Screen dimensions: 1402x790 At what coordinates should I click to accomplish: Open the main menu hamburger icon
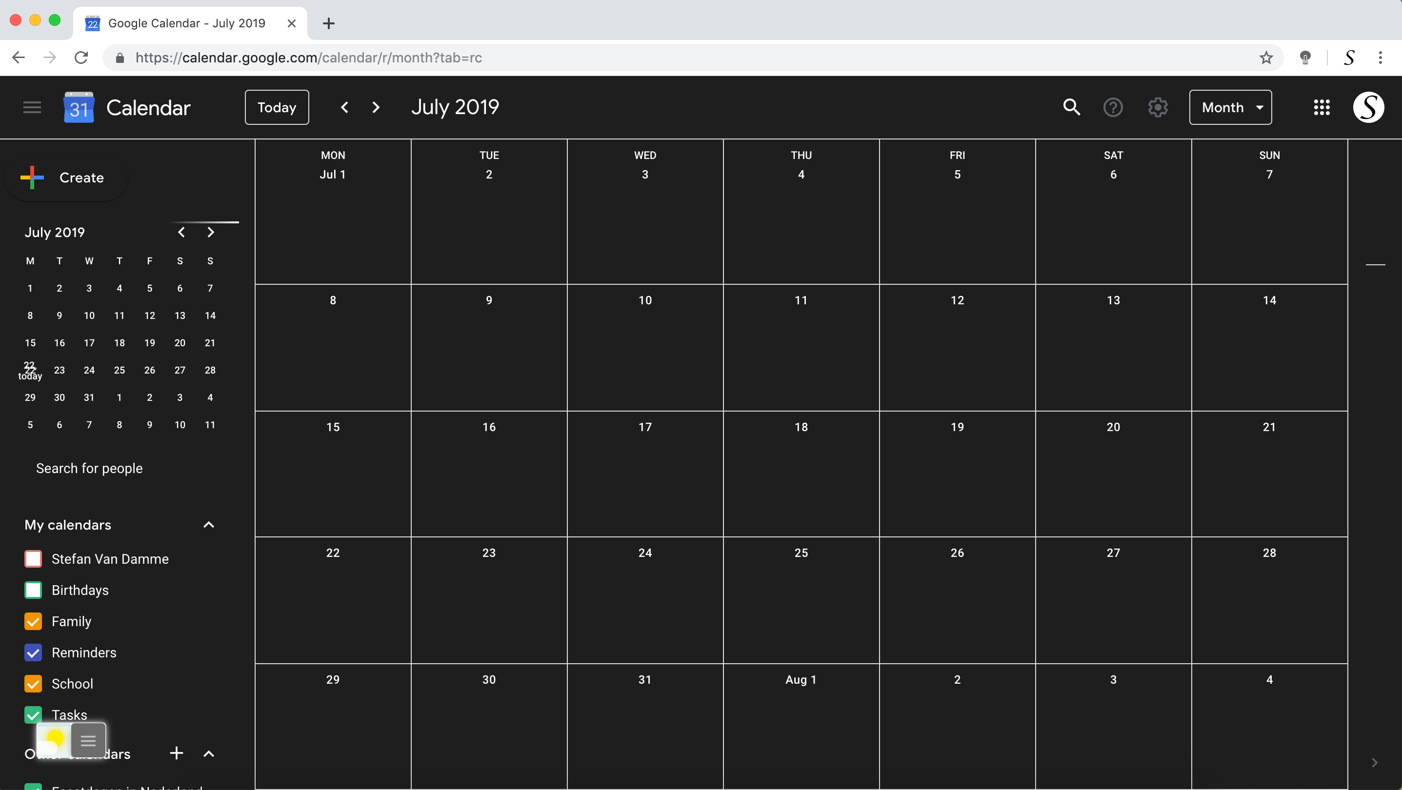click(32, 107)
